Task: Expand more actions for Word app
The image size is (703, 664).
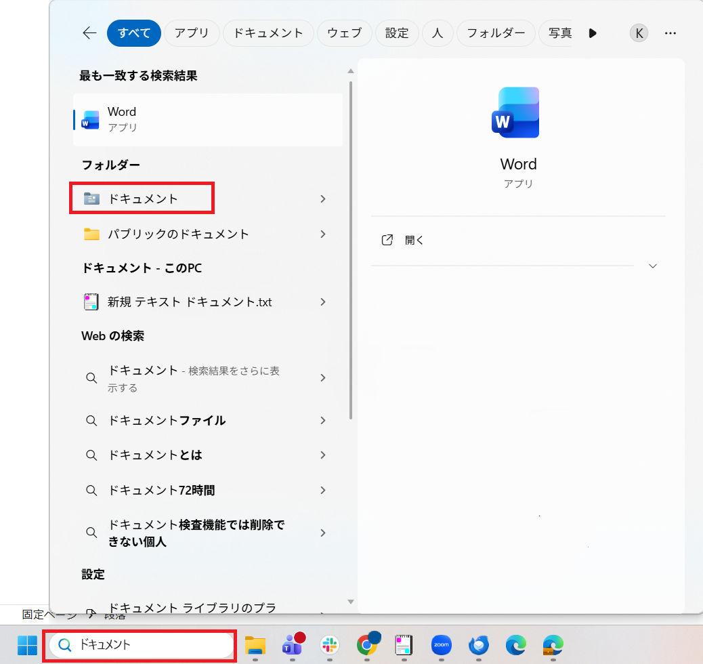Action: tap(652, 266)
